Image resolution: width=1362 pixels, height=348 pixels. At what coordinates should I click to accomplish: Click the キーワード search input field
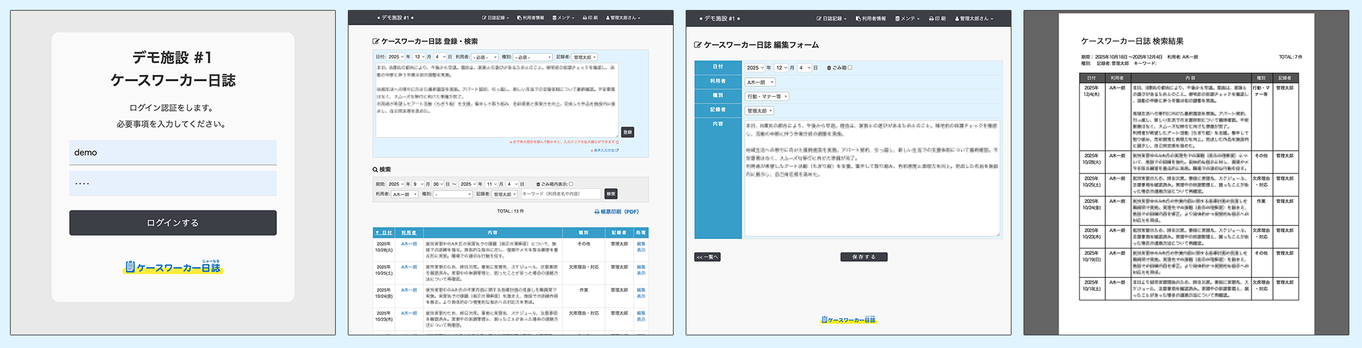[560, 194]
